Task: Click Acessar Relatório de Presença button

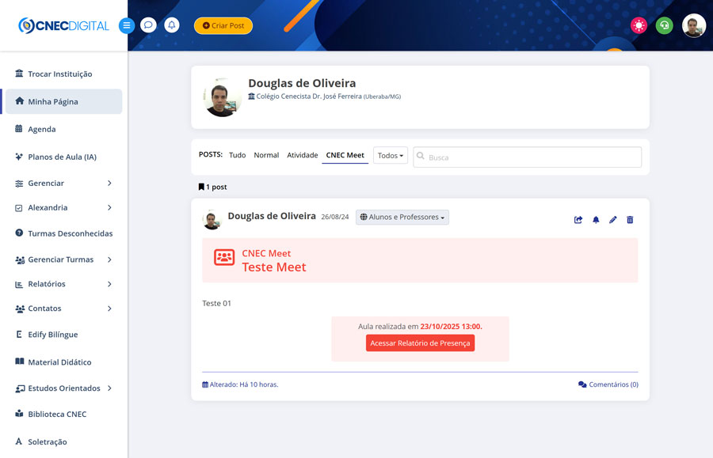Action: pyautogui.click(x=420, y=343)
